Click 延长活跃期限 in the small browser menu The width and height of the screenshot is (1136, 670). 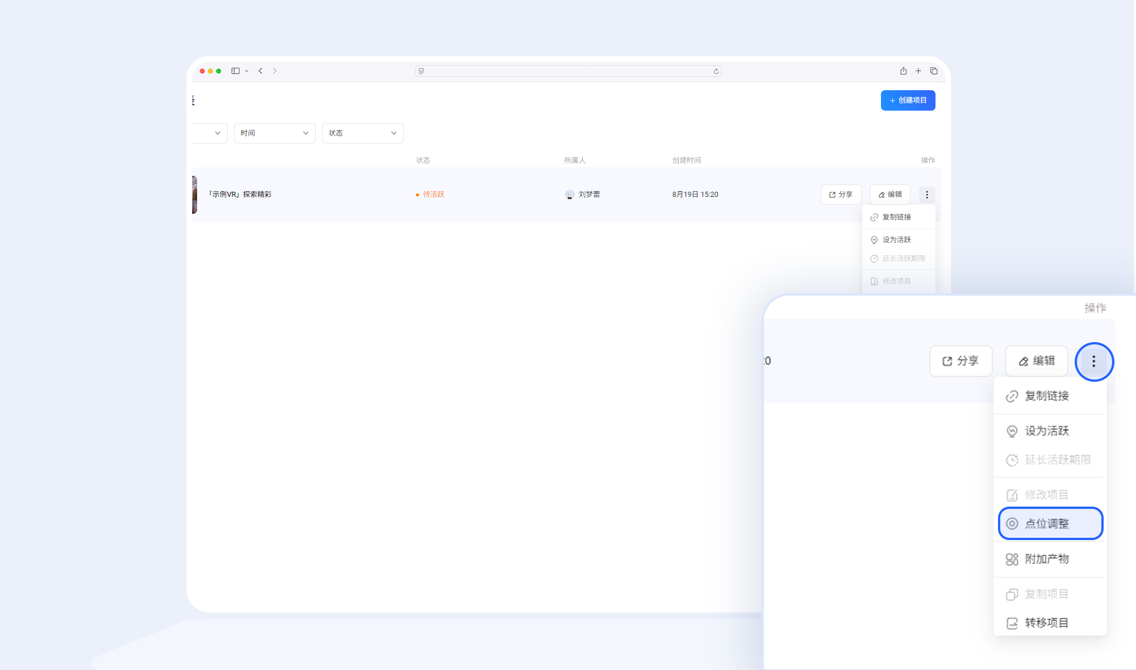[899, 259]
